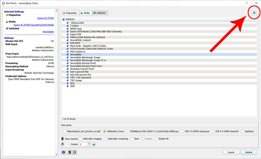261x159 pixels.
Task: Select Epson 5070 Ncolor (720x1440) jobticket
Action: tap(159, 31)
